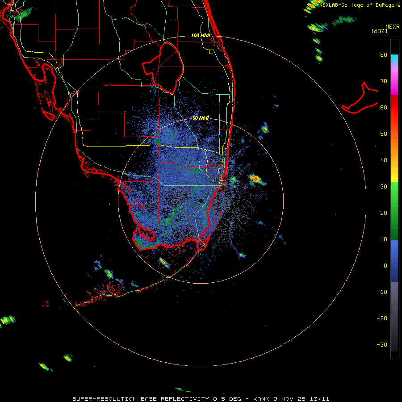Select the -30 value on dBZ scale
Image resolution: width=402 pixels, height=402 pixels.
pos(382,345)
